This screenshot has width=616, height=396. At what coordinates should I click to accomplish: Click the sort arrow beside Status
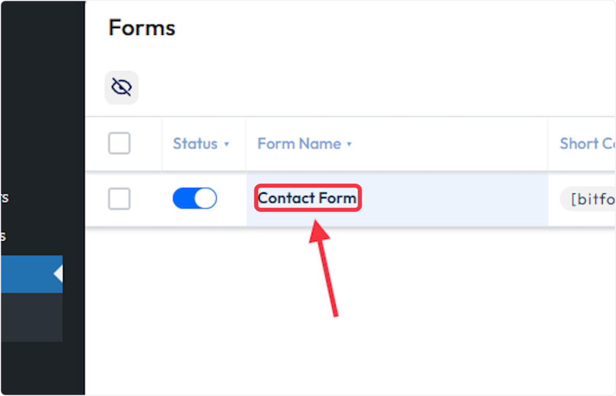pos(226,144)
